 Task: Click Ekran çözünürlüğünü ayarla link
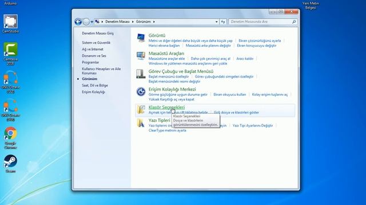pyautogui.click(x=260, y=40)
